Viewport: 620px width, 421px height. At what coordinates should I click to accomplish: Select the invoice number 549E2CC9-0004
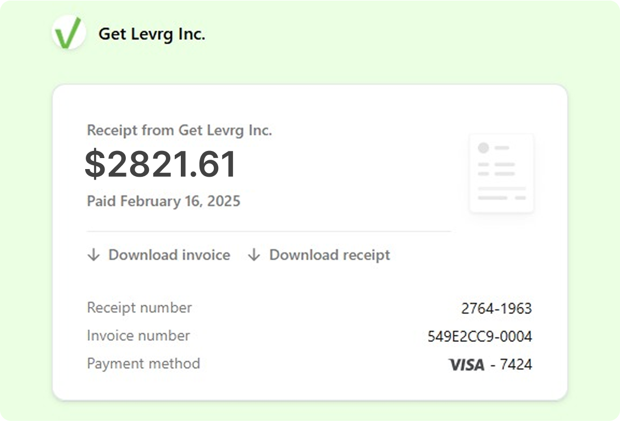(x=480, y=336)
